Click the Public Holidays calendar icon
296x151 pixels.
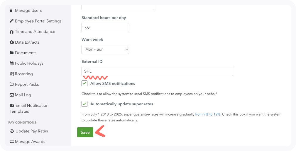click(11, 63)
